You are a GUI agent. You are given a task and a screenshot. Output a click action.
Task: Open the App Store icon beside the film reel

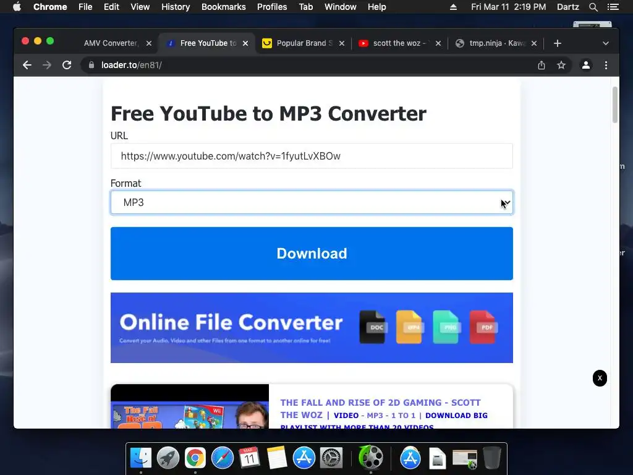(410, 458)
